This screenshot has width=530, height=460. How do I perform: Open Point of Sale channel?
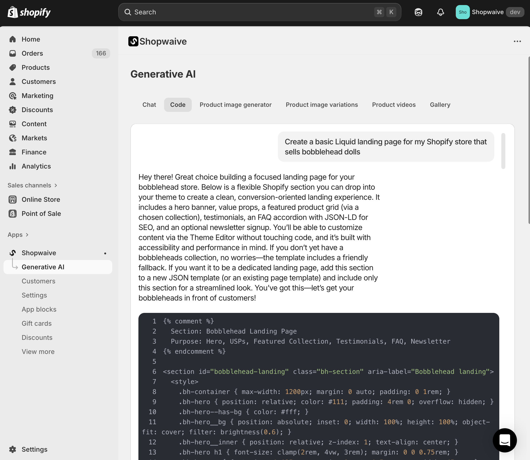coord(41,214)
